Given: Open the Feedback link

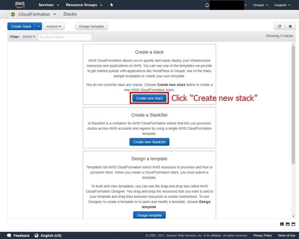Looking at the screenshot, I should point(22,236).
